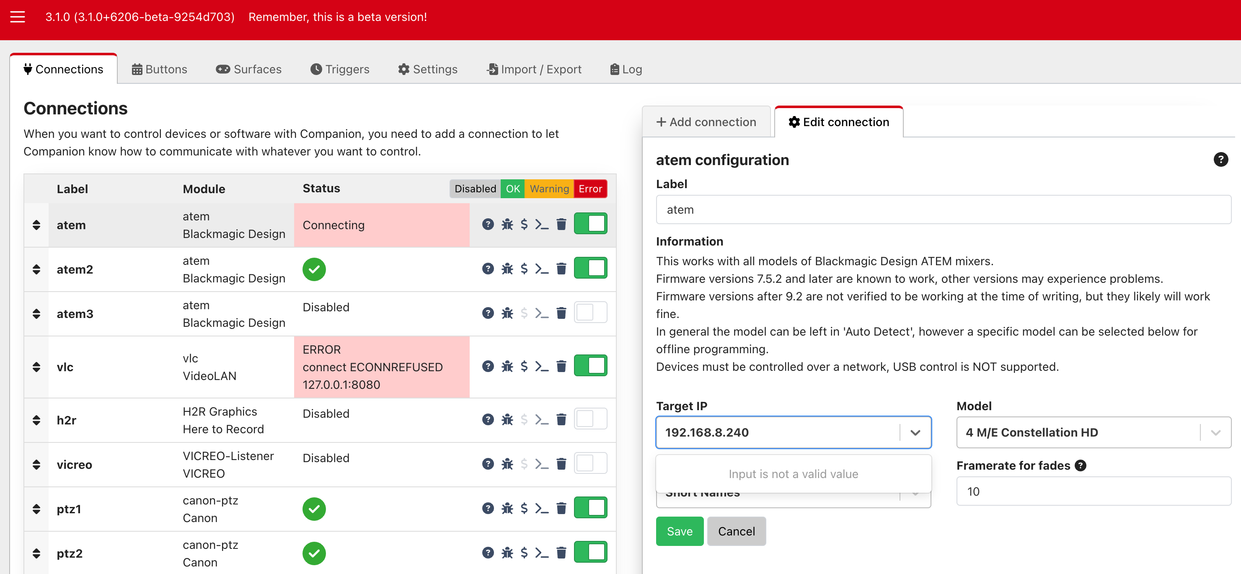Open the Add connection tab

(706, 122)
